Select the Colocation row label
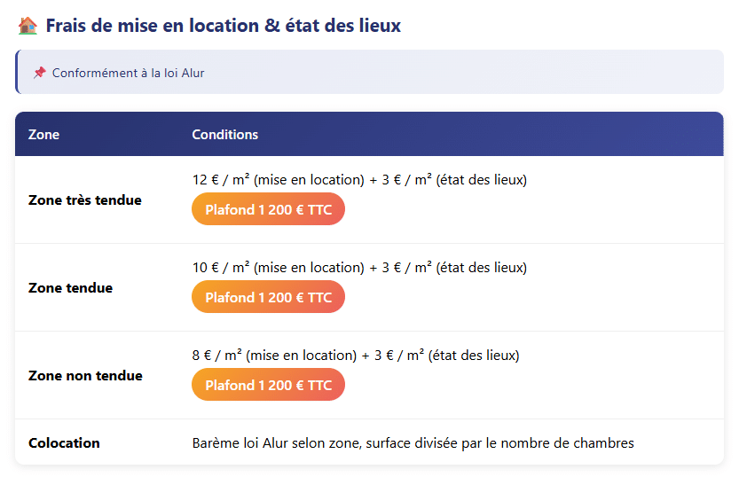739x485 pixels. click(x=64, y=443)
